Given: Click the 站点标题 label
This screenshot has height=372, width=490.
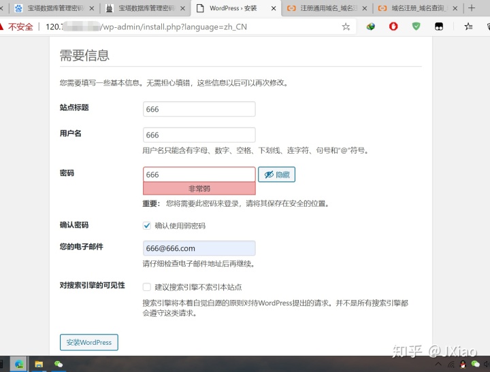Looking at the screenshot, I should (x=74, y=107).
